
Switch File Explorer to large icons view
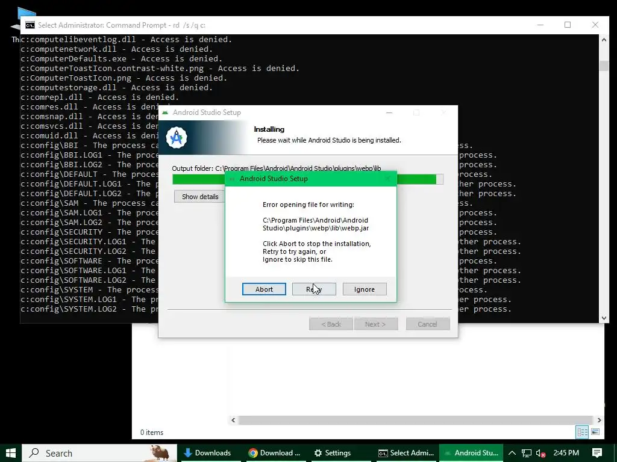[x=595, y=432]
